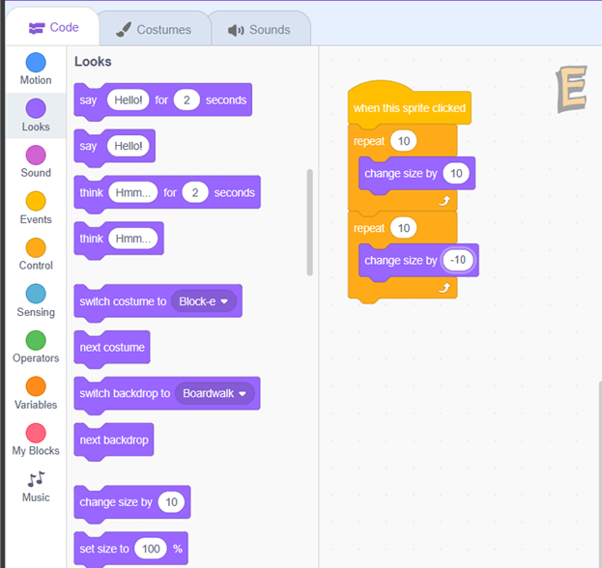Open the green Operators category circle
The height and width of the screenshot is (568, 602).
(36, 340)
